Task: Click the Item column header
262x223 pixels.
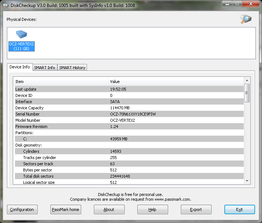Action: 61,82
